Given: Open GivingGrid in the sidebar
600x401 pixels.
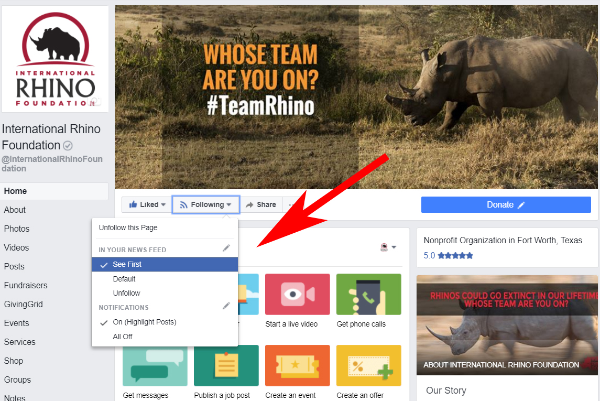Looking at the screenshot, I should tap(24, 304).
